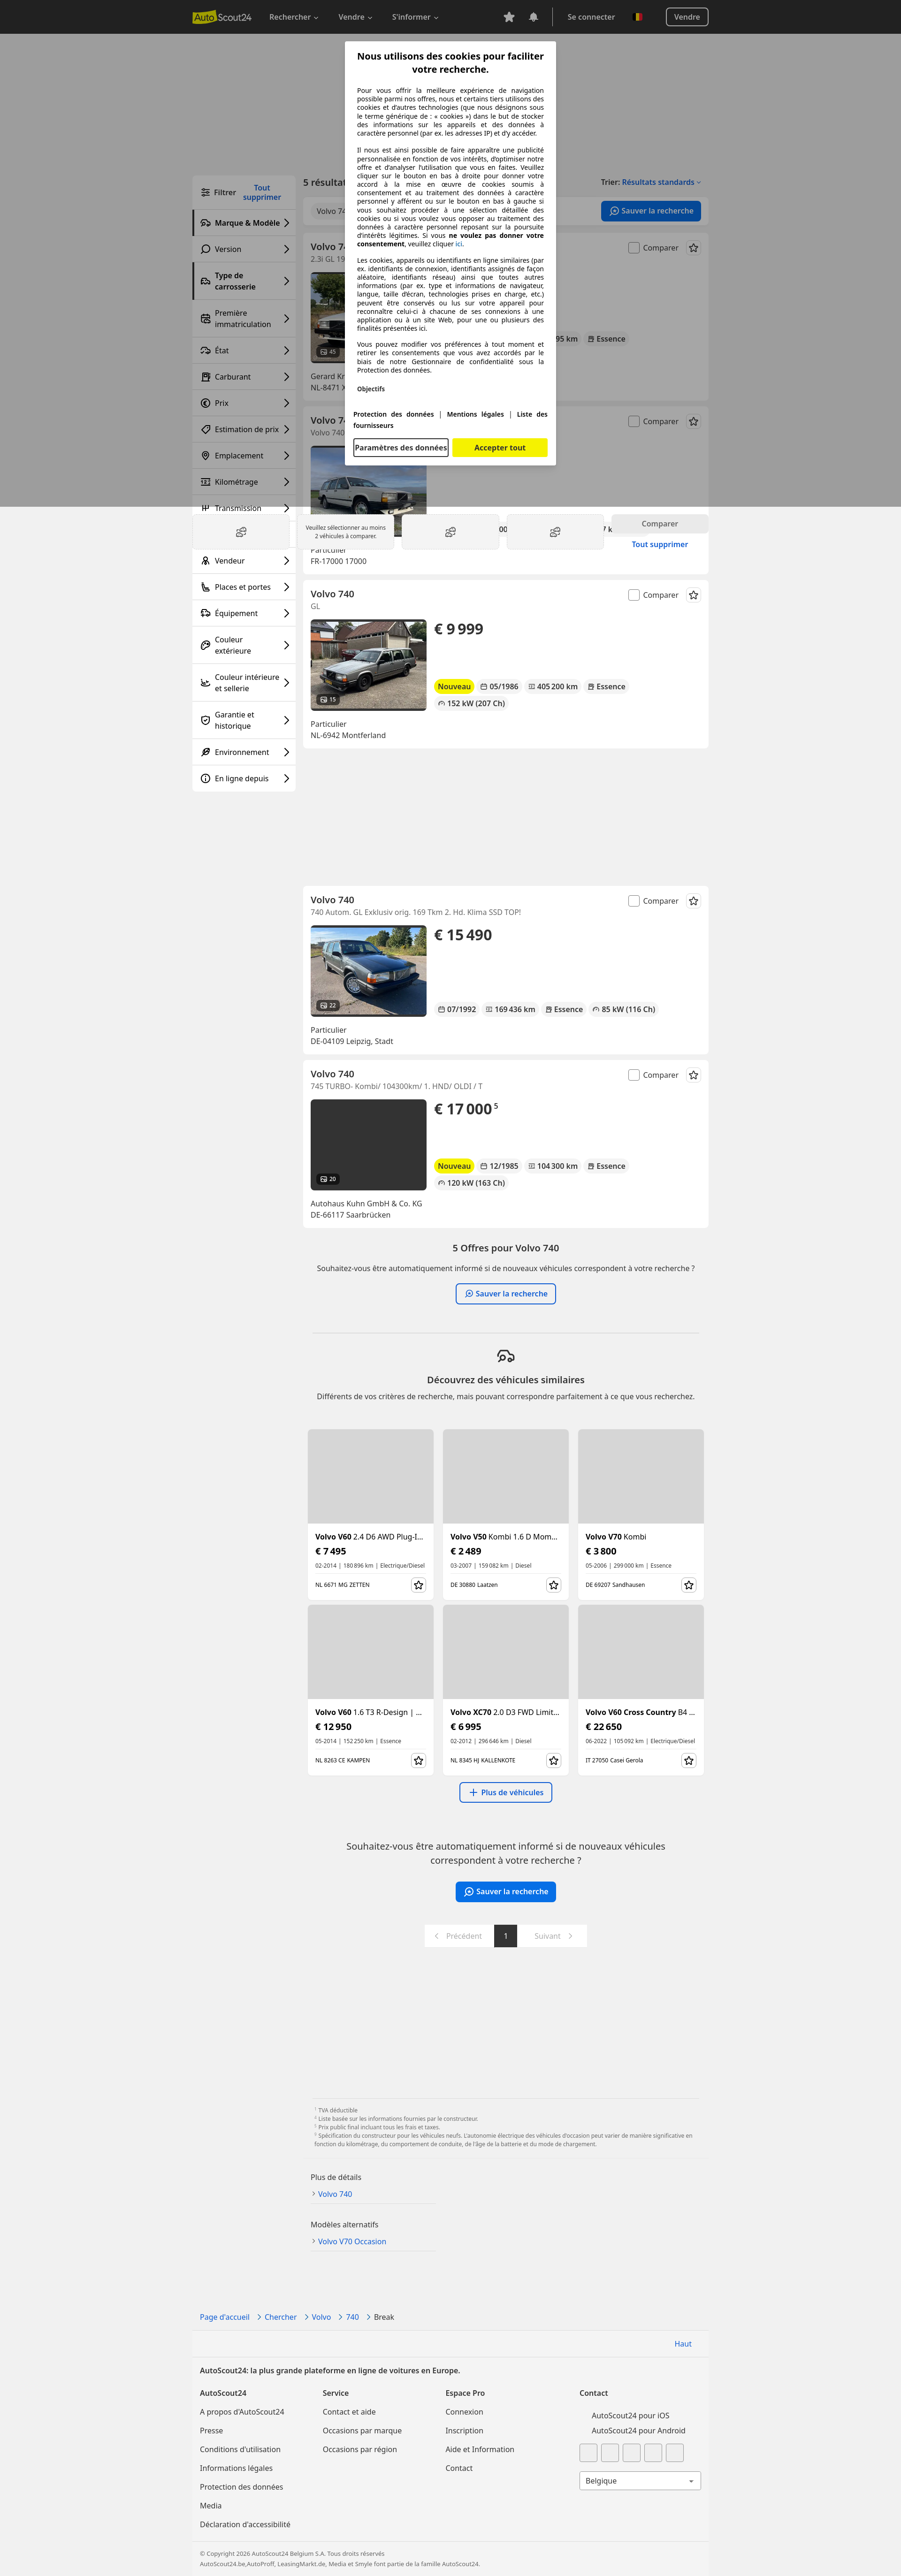Tick Comparer for the 2.3i GL listing

pyautogui.click(x=634, y=248)
